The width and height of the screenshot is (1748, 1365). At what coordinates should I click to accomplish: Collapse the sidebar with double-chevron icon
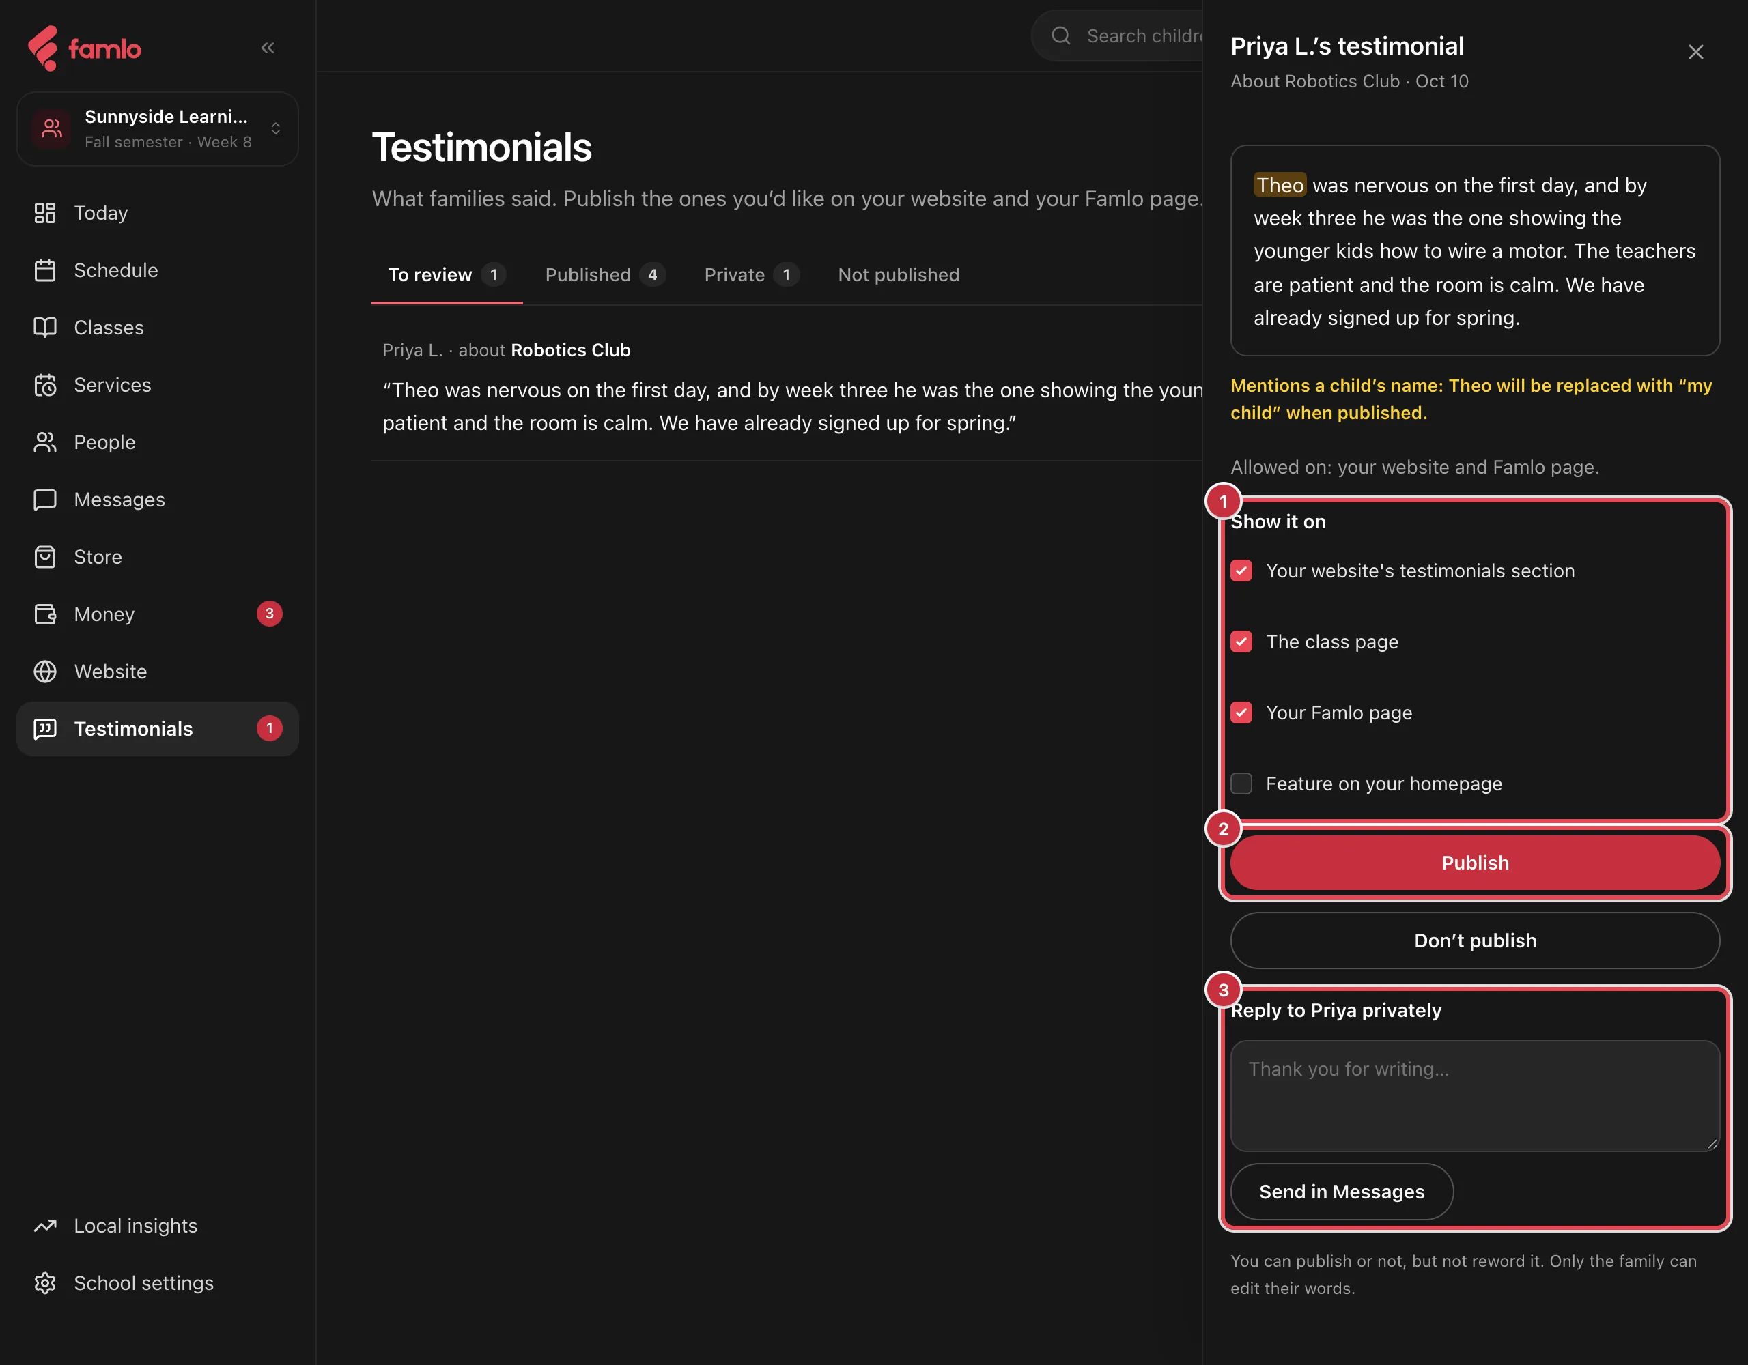click(268, 48)
